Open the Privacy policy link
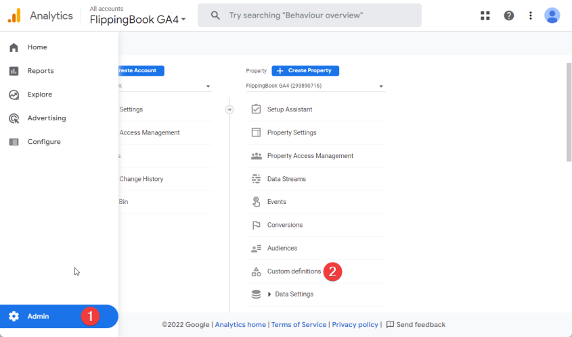The width and height of the screenshot is (572, 337). click(355, 324)
